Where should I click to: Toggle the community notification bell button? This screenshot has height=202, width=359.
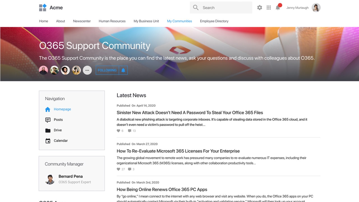tap(123, 70)
